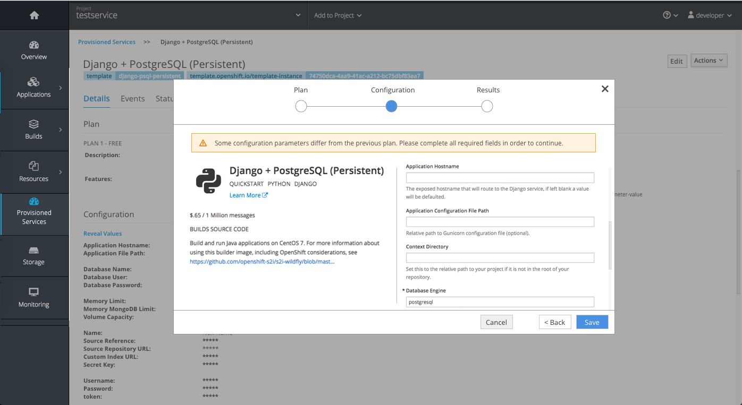Click the Secret Key label

pos(99,365)
